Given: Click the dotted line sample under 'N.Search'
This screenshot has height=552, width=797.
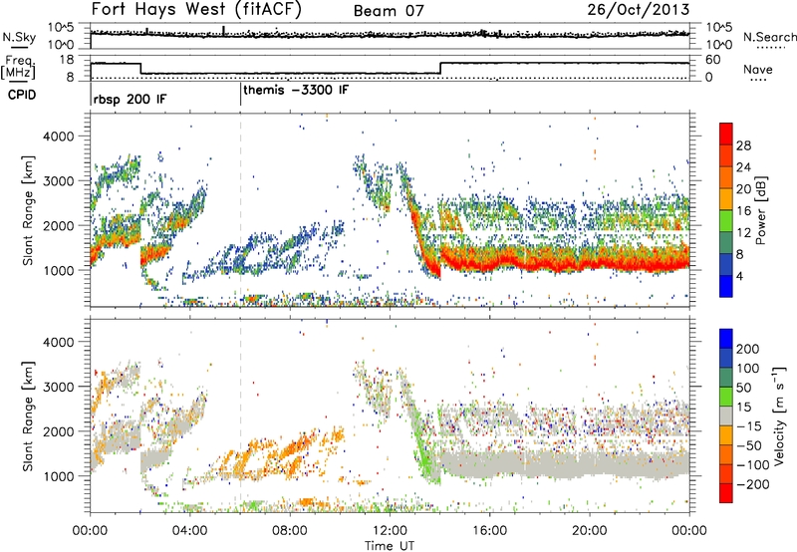Looking at the screenshot, I should pos(770,48).
